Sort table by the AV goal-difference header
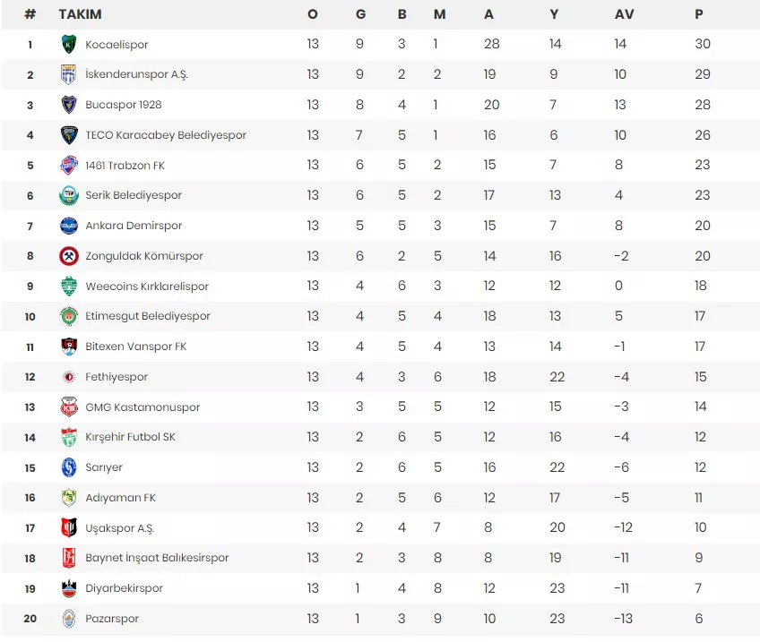The image size is (760, 642). coord(624,14)
